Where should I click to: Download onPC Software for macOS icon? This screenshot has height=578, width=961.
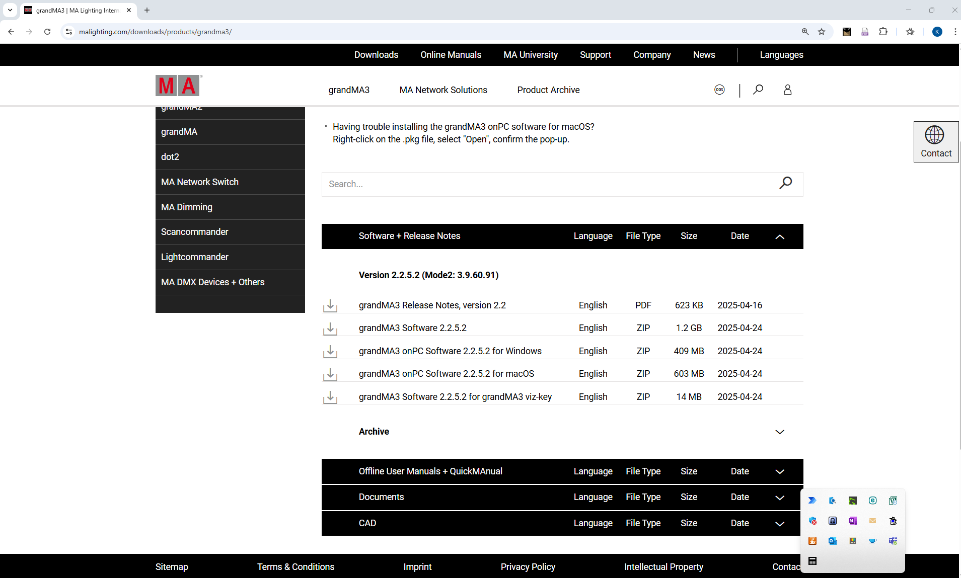(330, 374)
